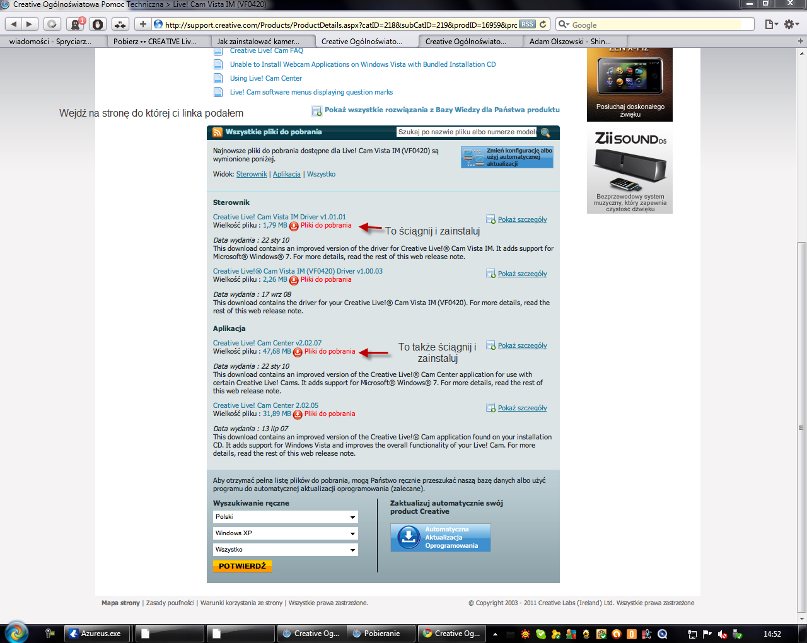Viewport: 807px width, 643px height.
Task: Click the document icon next to Unable to Install Webcam Applications
Action: (218, 64)
